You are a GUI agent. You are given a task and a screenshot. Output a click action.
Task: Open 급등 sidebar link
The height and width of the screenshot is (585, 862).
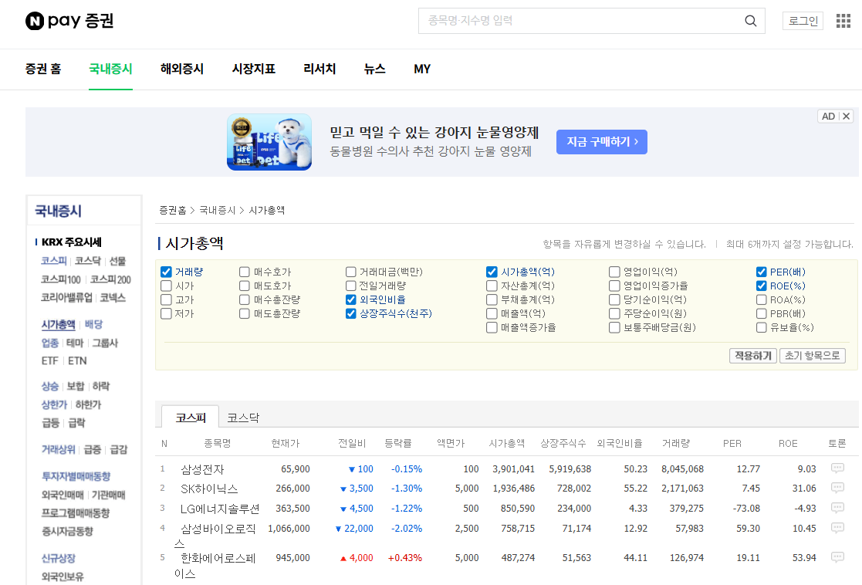tap(50, 422)
